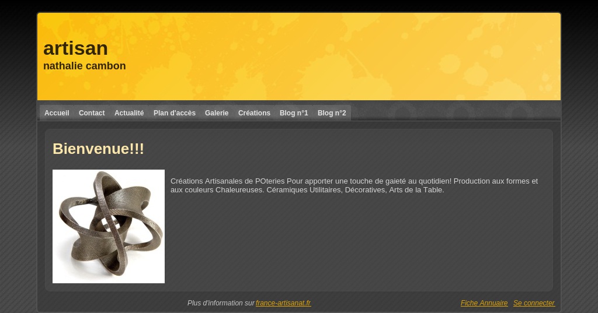598x313 pixels.
Task: Click the knot sculpture image
Action: click(x=109, y=227)
